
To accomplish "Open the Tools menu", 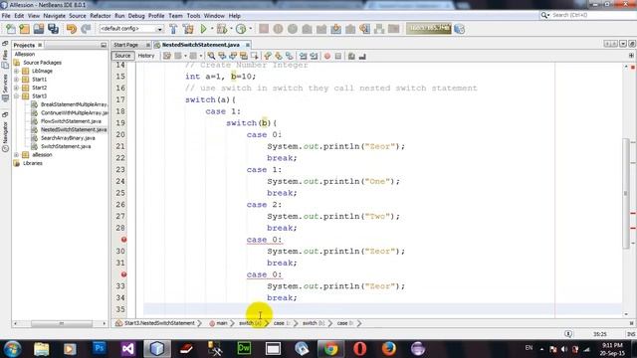I will click(193, 16).
